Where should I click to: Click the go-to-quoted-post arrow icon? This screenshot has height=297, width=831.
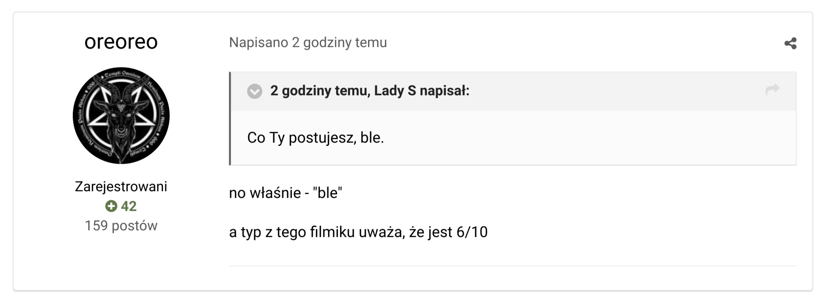pos(772,90)
